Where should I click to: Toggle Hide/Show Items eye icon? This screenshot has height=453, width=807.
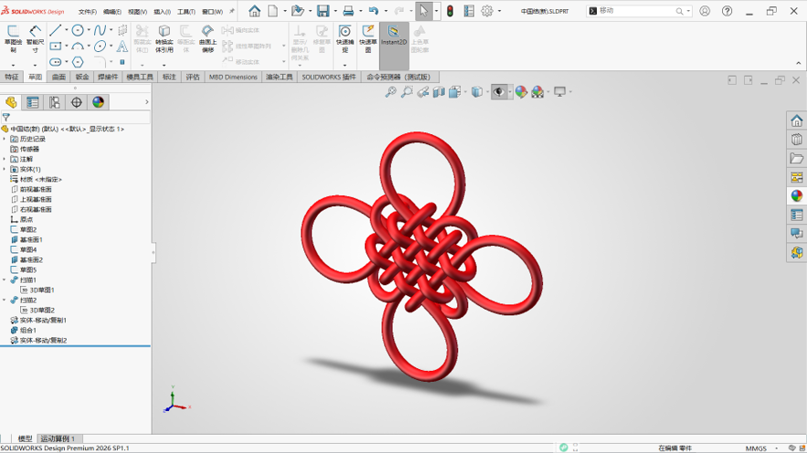pos(499,92)
